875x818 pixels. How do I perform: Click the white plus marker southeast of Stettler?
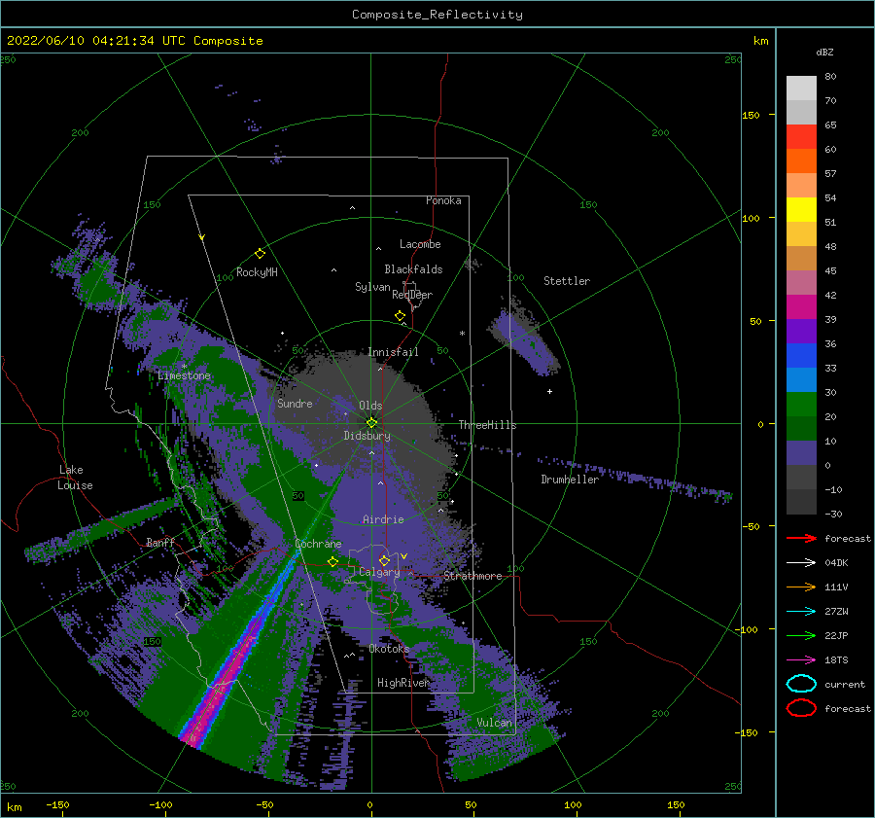pos(549,391)
